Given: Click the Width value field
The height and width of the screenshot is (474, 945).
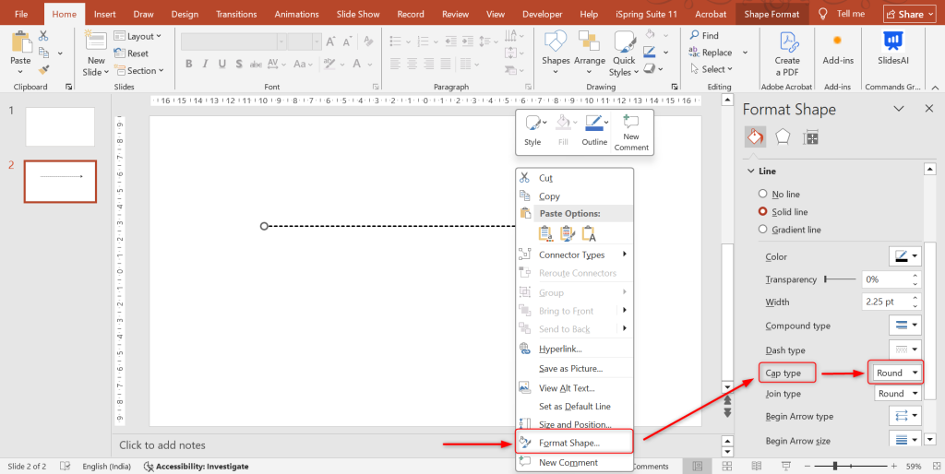Looking at the screenshot, I should pos(886,302).
